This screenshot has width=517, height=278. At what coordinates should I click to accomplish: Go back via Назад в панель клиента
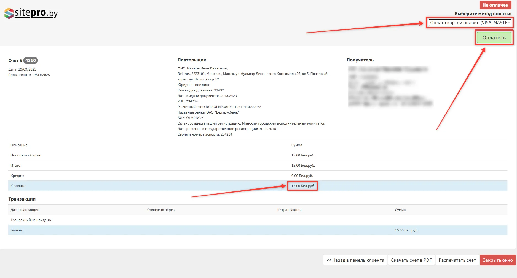(x=355, y=260)
